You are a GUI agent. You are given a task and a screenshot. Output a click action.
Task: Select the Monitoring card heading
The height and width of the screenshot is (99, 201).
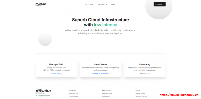(145, 64)
